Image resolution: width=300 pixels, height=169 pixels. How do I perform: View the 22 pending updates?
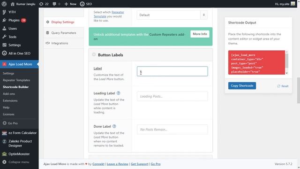44,4
